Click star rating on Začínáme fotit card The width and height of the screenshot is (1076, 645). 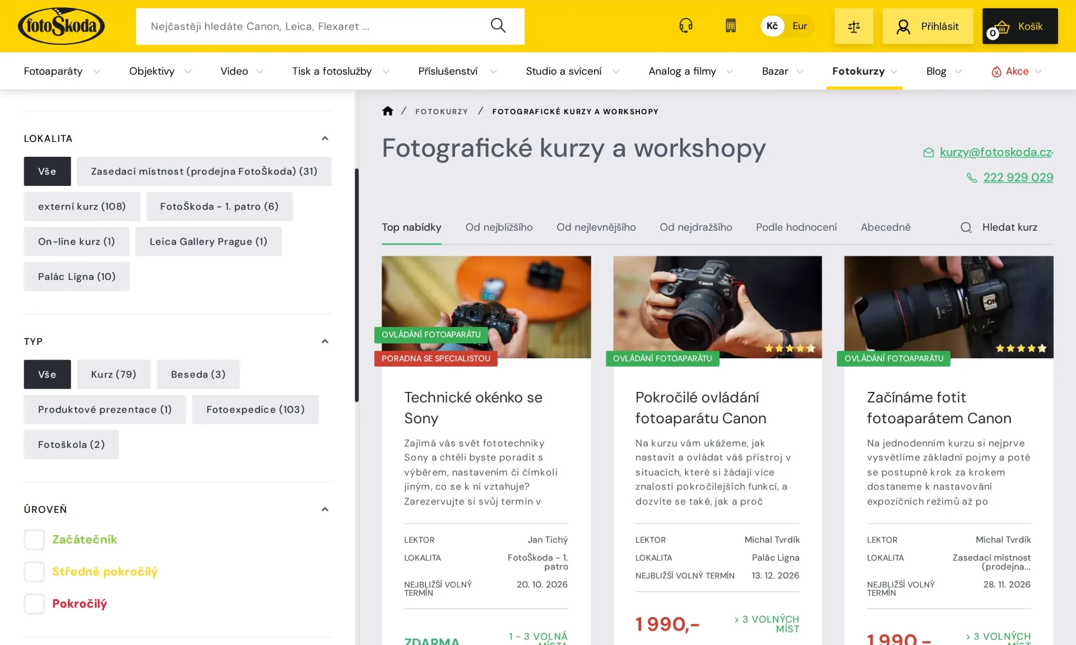coord(1021,348)
